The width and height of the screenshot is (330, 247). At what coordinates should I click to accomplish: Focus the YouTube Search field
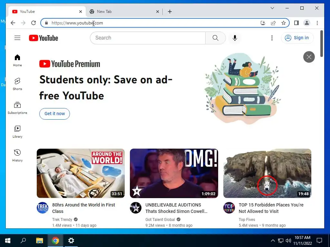pos(148,38)
